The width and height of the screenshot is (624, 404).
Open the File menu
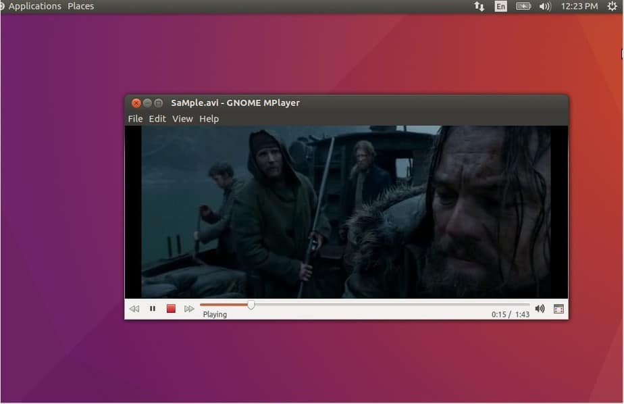coord(135,119)
